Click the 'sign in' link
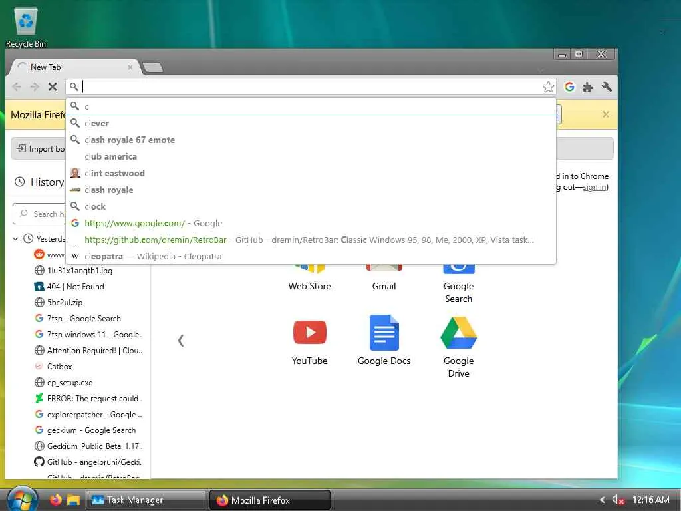The image size is (681, 511). (x=594, y=187)
